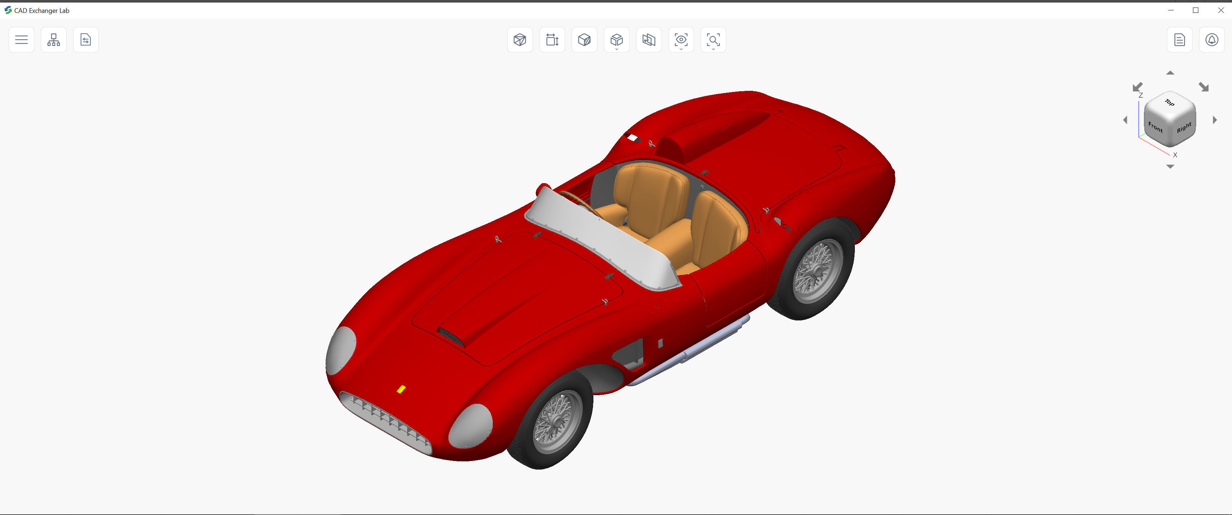Click the import/export file conversion icon

click(x=86, y=40)
